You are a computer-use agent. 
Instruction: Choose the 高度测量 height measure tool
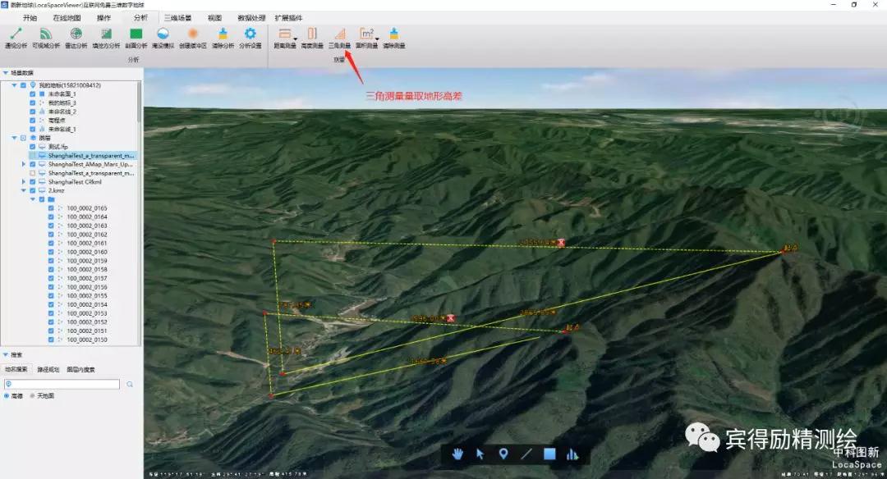coord(312,37)
